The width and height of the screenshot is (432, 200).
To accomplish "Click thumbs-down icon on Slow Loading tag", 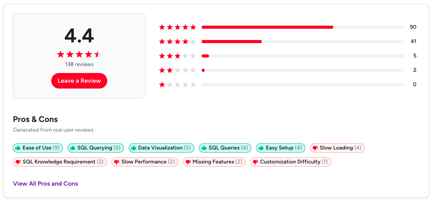I will [315, 148].
